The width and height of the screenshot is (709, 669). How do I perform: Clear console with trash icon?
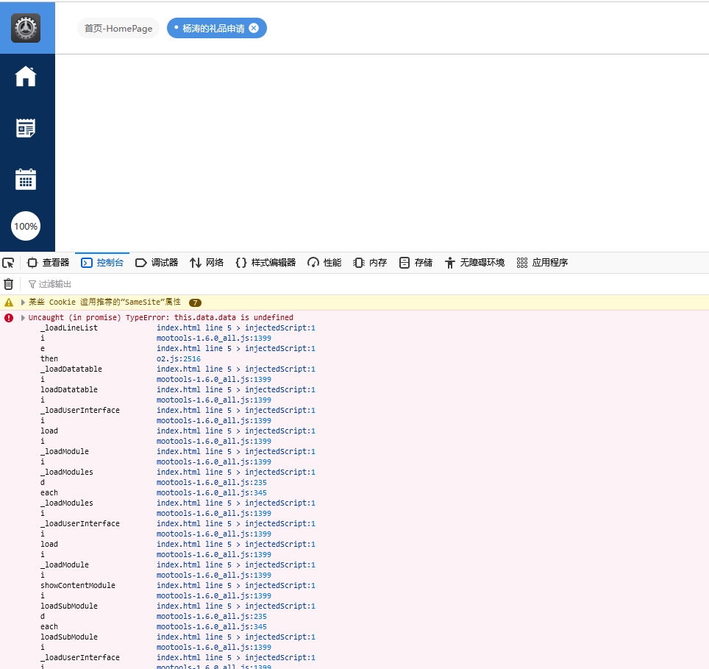tap(9, 284)
